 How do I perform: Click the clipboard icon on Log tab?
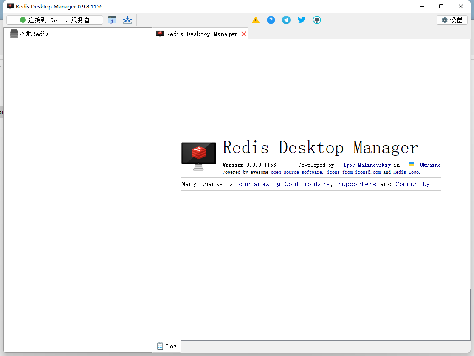click(x=160, y=346)
